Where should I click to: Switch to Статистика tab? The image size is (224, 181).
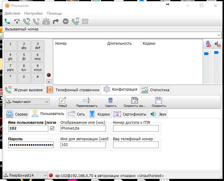tap(155, 90)
